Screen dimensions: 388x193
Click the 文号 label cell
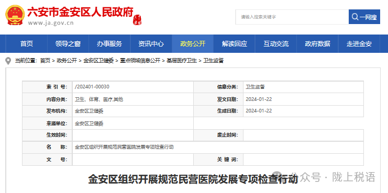(x=47, y=160)
